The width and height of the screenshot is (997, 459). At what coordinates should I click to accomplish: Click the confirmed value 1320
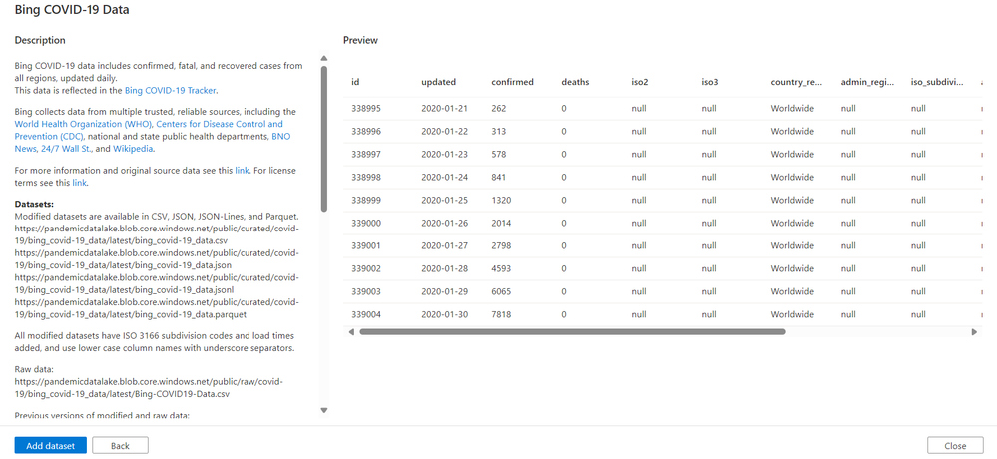coord(501,200)
